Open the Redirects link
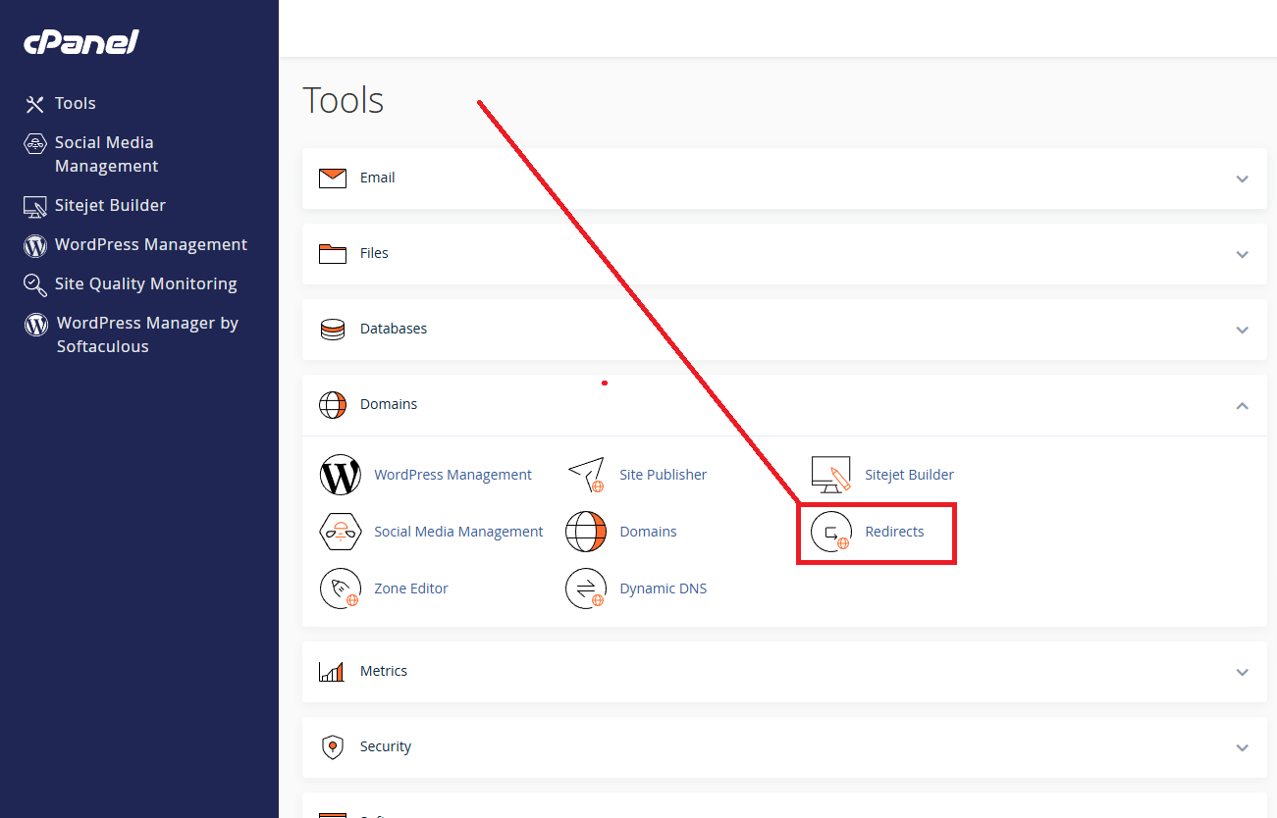 coord(894,532)
